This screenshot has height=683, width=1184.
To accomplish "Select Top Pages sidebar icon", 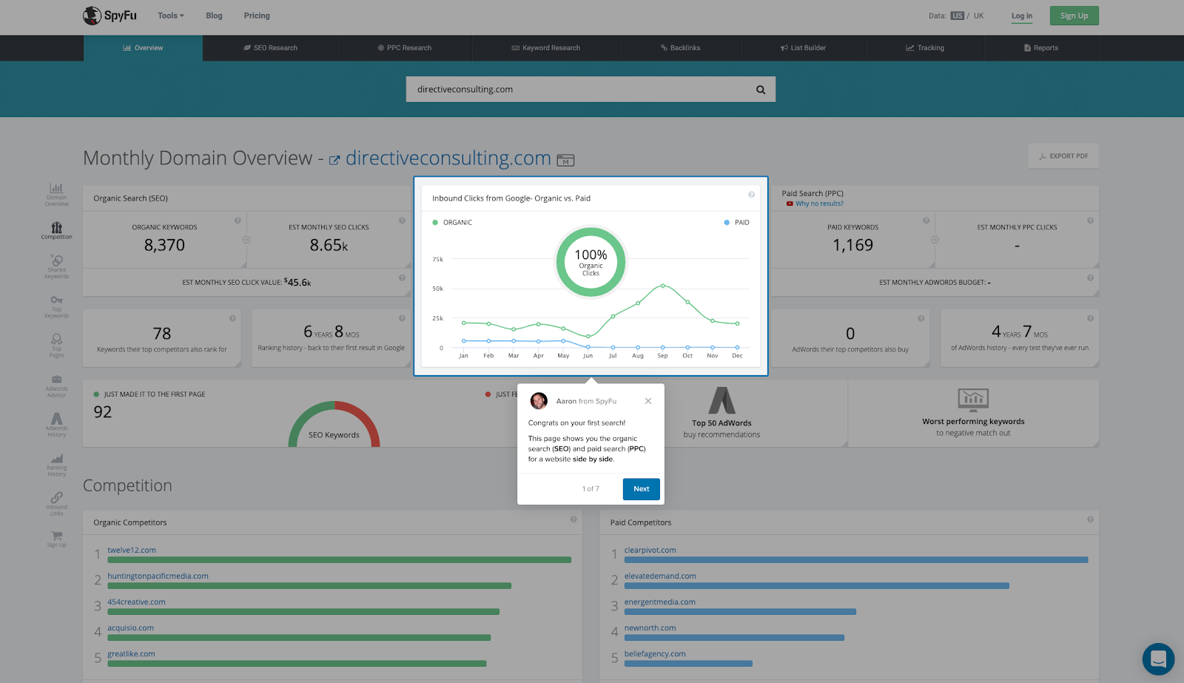I will (56, 346).
